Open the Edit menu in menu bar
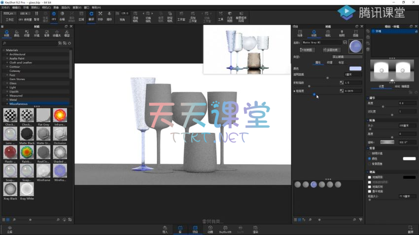The height and width of the screenshot is (235, 419). [x=16, y=8]
